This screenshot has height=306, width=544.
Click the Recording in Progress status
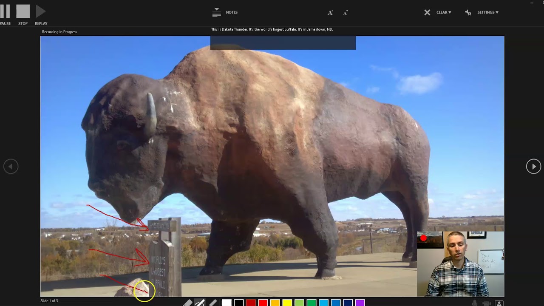coord(59,32)
